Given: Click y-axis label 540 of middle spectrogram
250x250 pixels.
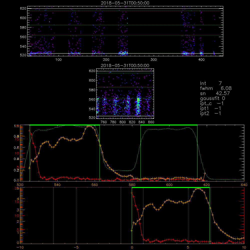Looking at the screenshot, I should (x=92, y=109).
